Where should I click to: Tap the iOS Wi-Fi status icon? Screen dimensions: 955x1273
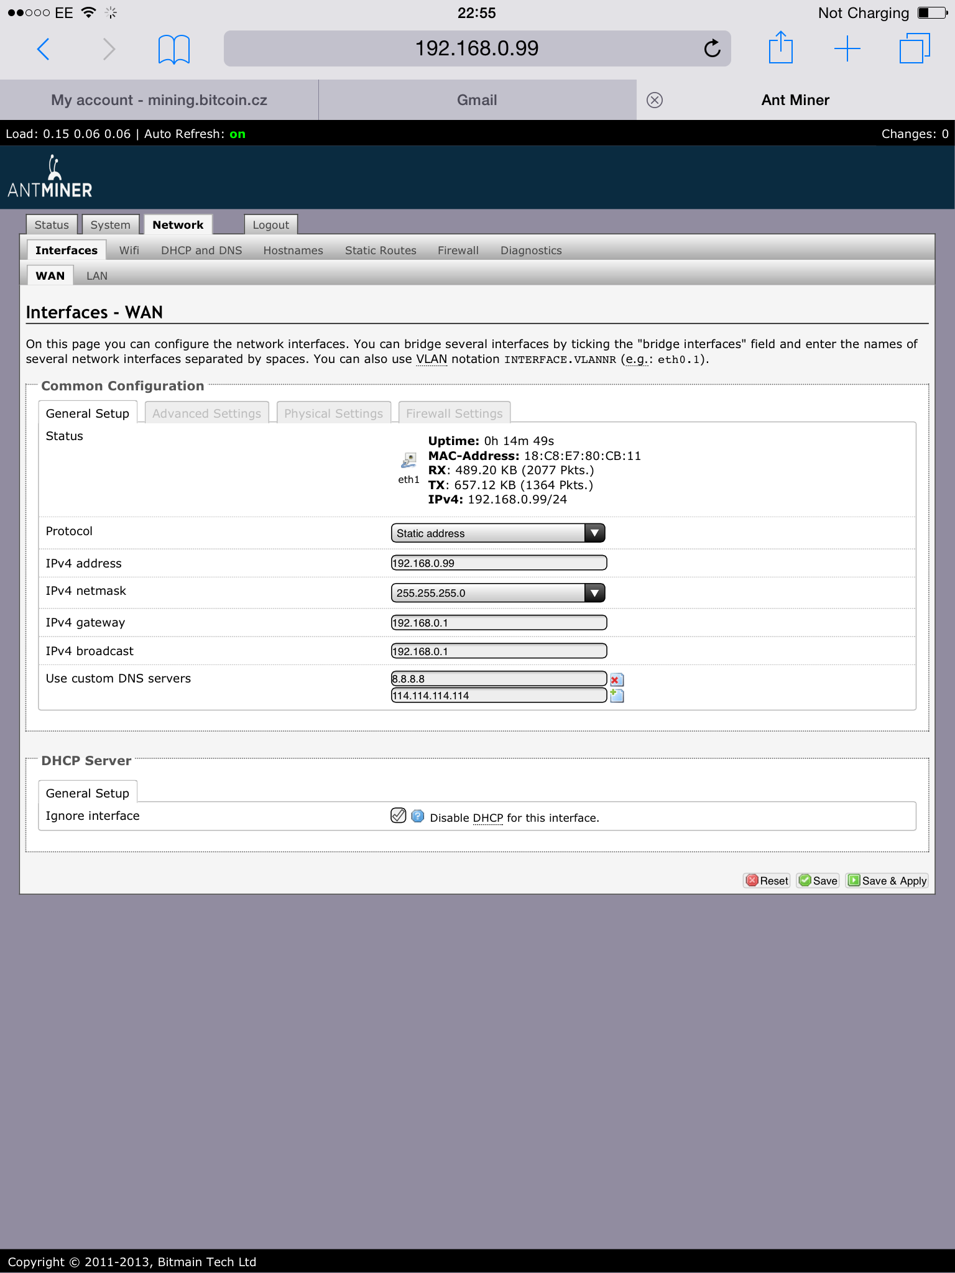click(88, 12)
